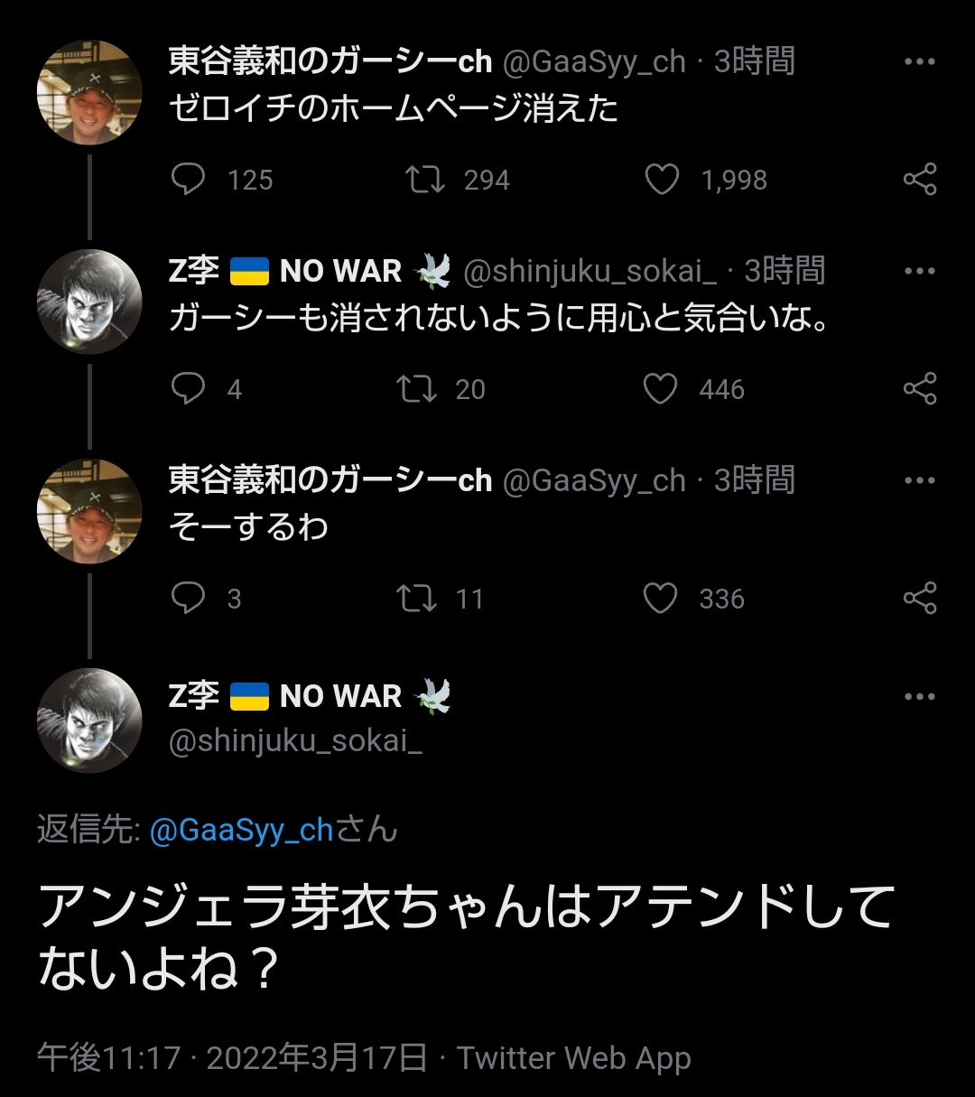Like the そーするわ tweet
Image resolution: width=975 pixels, height=1097 pixels.
(x=660, y=599)
